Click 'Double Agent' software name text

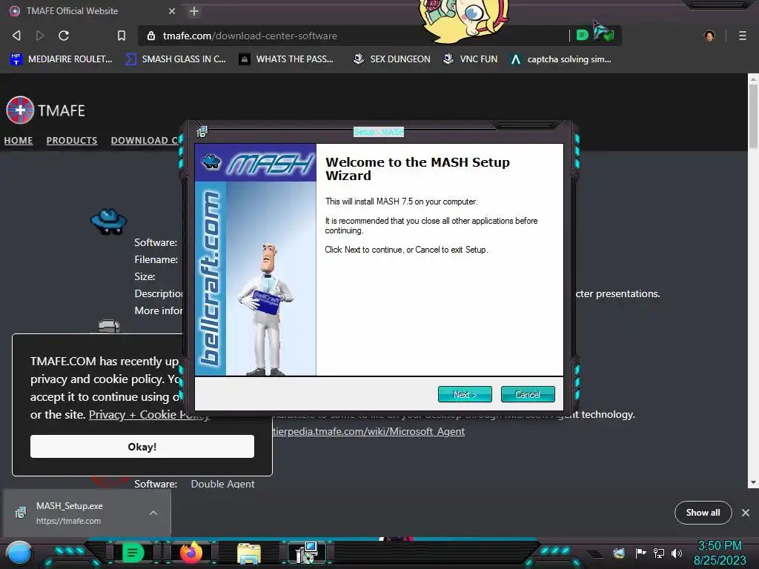pyautogui.click(x=222, y=484)
